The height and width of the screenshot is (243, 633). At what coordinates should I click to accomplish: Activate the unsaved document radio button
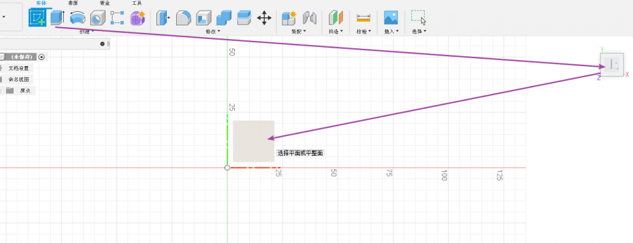tap(41, 57)
